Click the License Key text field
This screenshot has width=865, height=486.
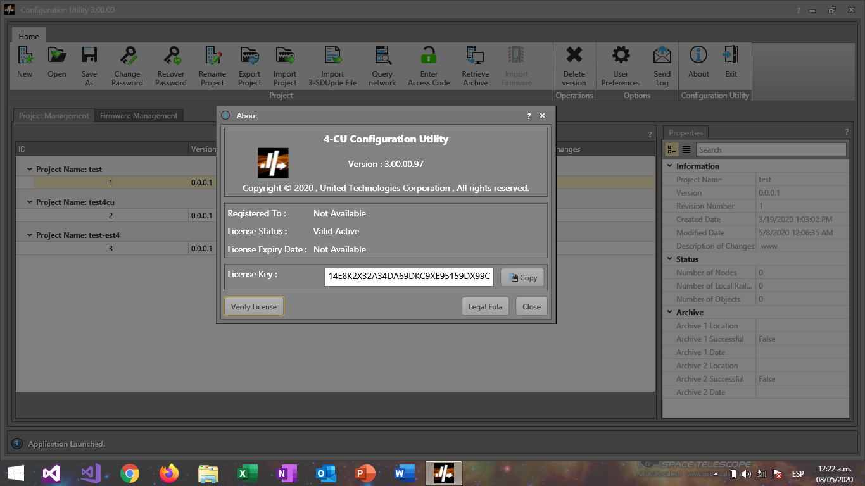pos(409,277)
